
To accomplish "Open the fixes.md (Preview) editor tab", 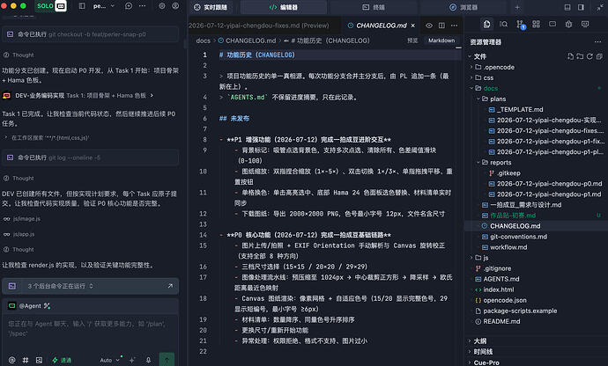I will point(259,26).
